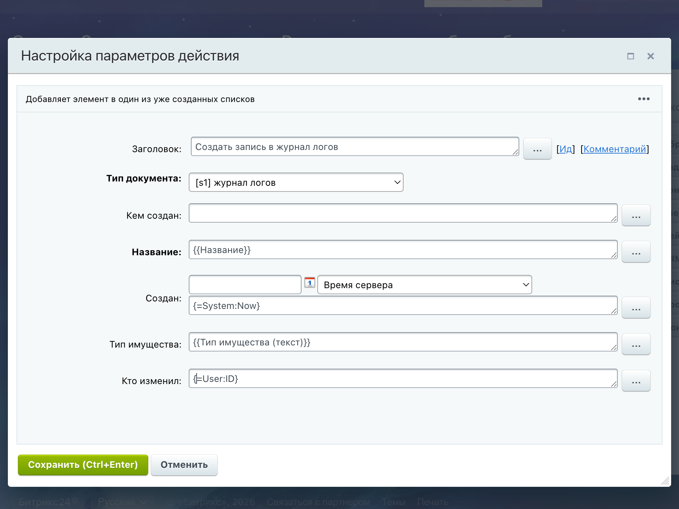The width and height of the screenshot is (679, 509).
Task: Open value picker for Создан field
Action: (x=636, y=308)
